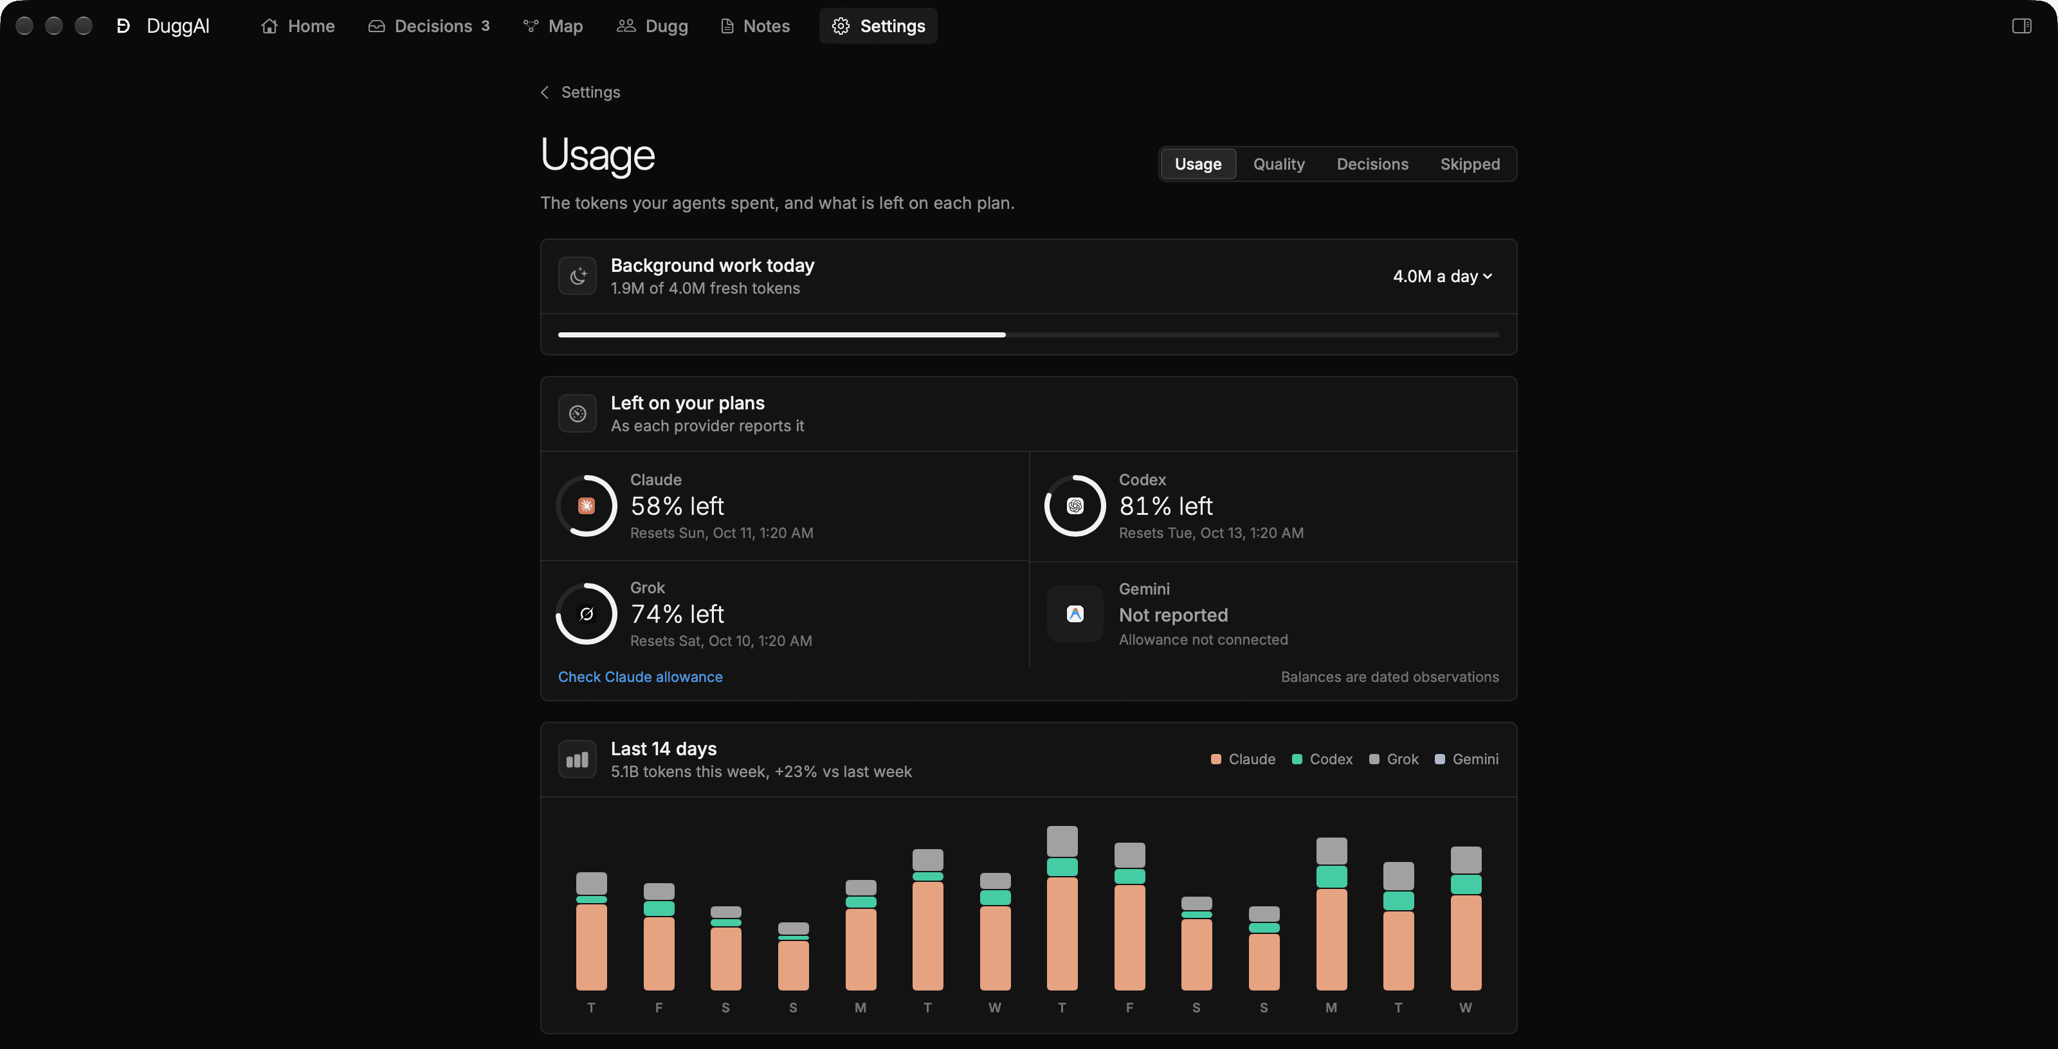Click the Grok usage ring icon
Image resolution: width=2058 pixels, height=1049 pixels.
(587, 614)
